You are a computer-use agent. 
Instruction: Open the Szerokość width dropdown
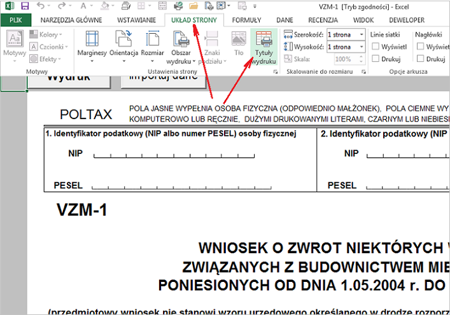click(x=362, y=34)
